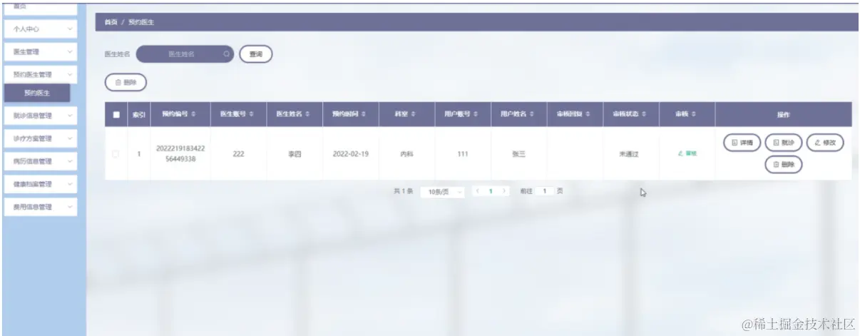Click the 索引 column header
The image size is (860, 336).
pyautogui.click(x=138, y=114)
